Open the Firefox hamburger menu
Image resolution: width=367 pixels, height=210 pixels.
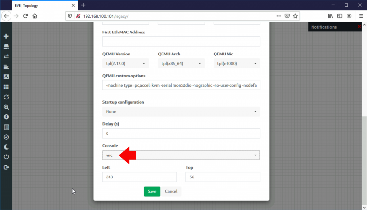[x=361, y=16]
